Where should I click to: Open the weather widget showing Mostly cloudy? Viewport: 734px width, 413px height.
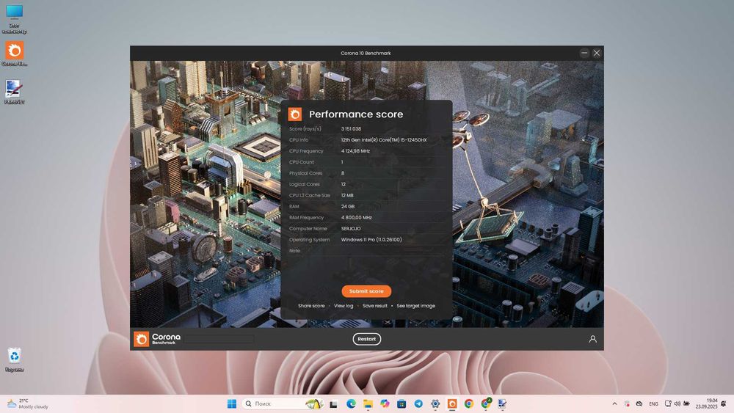[x=28, y=403]
